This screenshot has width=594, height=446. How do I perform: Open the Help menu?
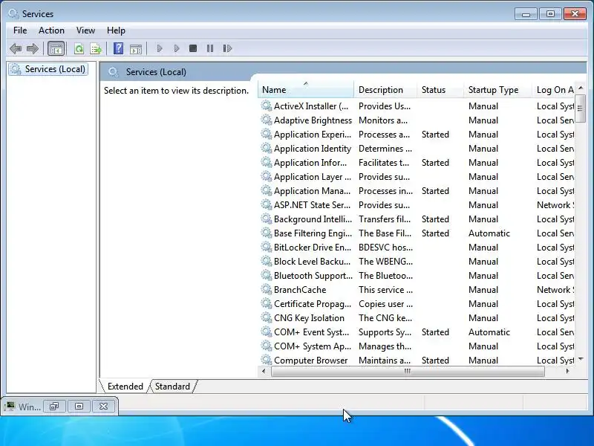(116, 30)
